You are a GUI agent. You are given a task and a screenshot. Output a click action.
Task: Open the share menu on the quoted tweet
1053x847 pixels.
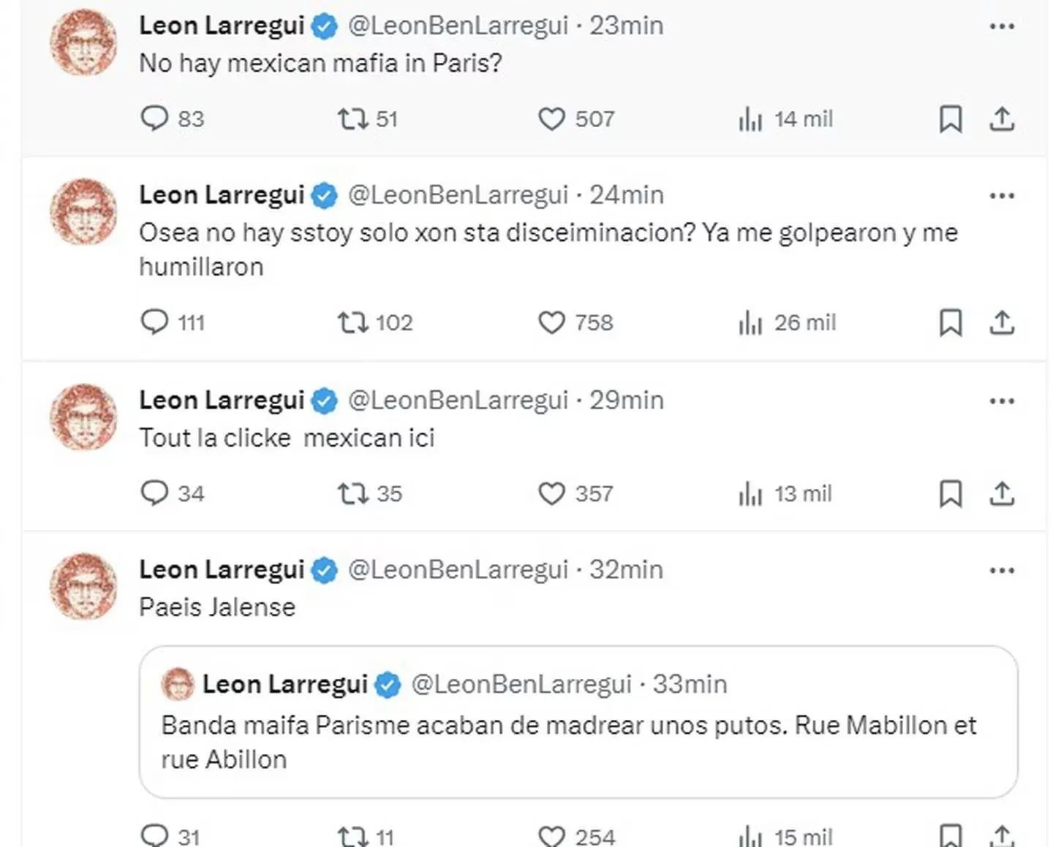(1003, 835)
